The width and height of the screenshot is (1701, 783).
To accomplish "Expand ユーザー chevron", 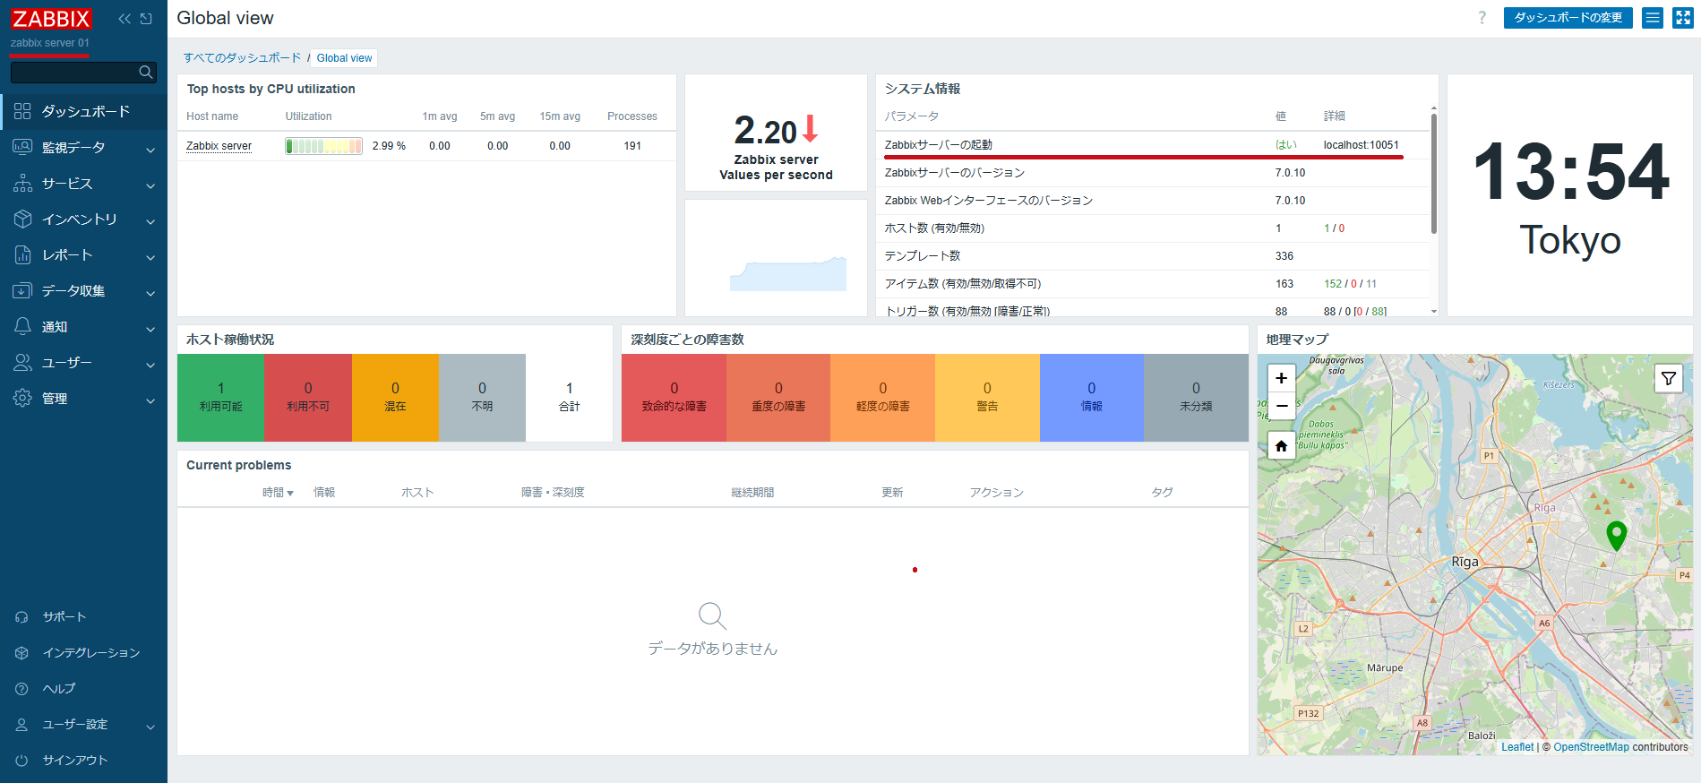I will tap(150, 365).
